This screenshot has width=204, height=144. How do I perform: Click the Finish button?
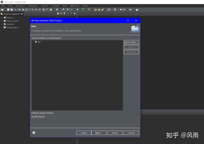click(115, 133)
